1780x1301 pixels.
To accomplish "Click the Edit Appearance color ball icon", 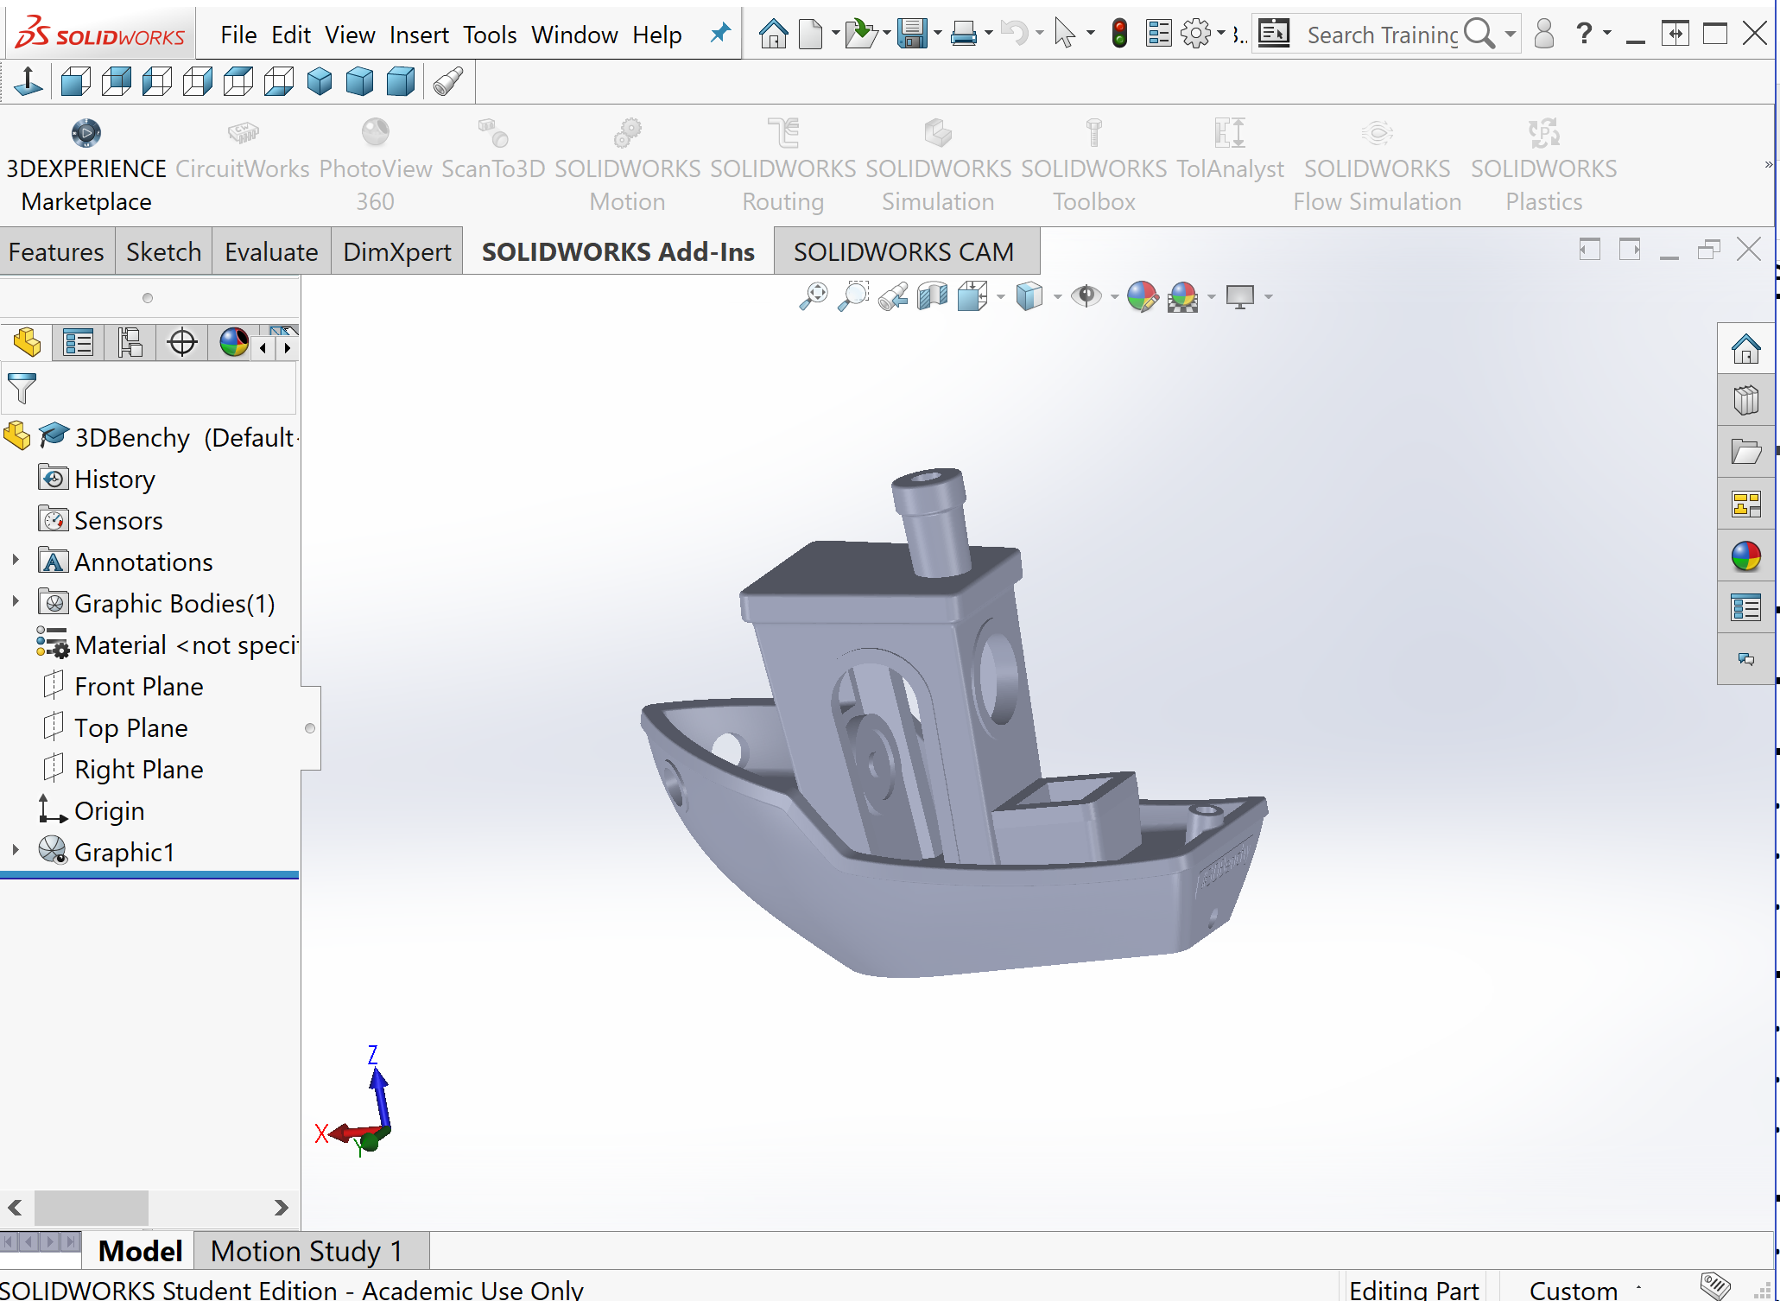I will tap(1142, 296).
